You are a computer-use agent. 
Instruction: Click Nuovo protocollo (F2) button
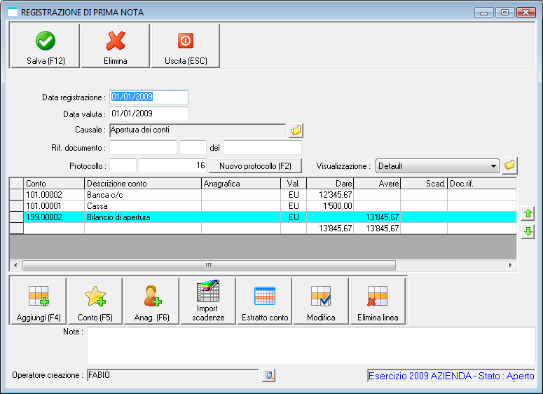click(256, 166)
